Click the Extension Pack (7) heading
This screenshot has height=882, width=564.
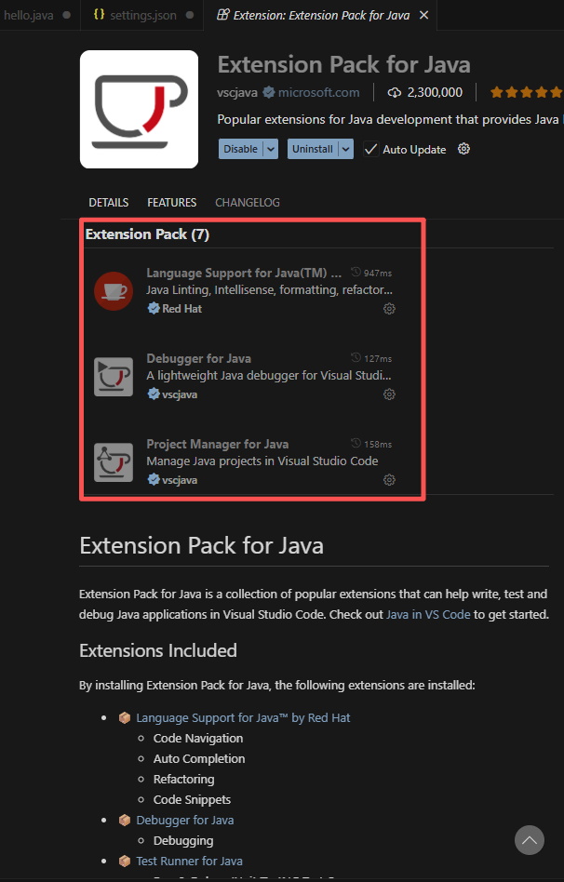point(147,234)
